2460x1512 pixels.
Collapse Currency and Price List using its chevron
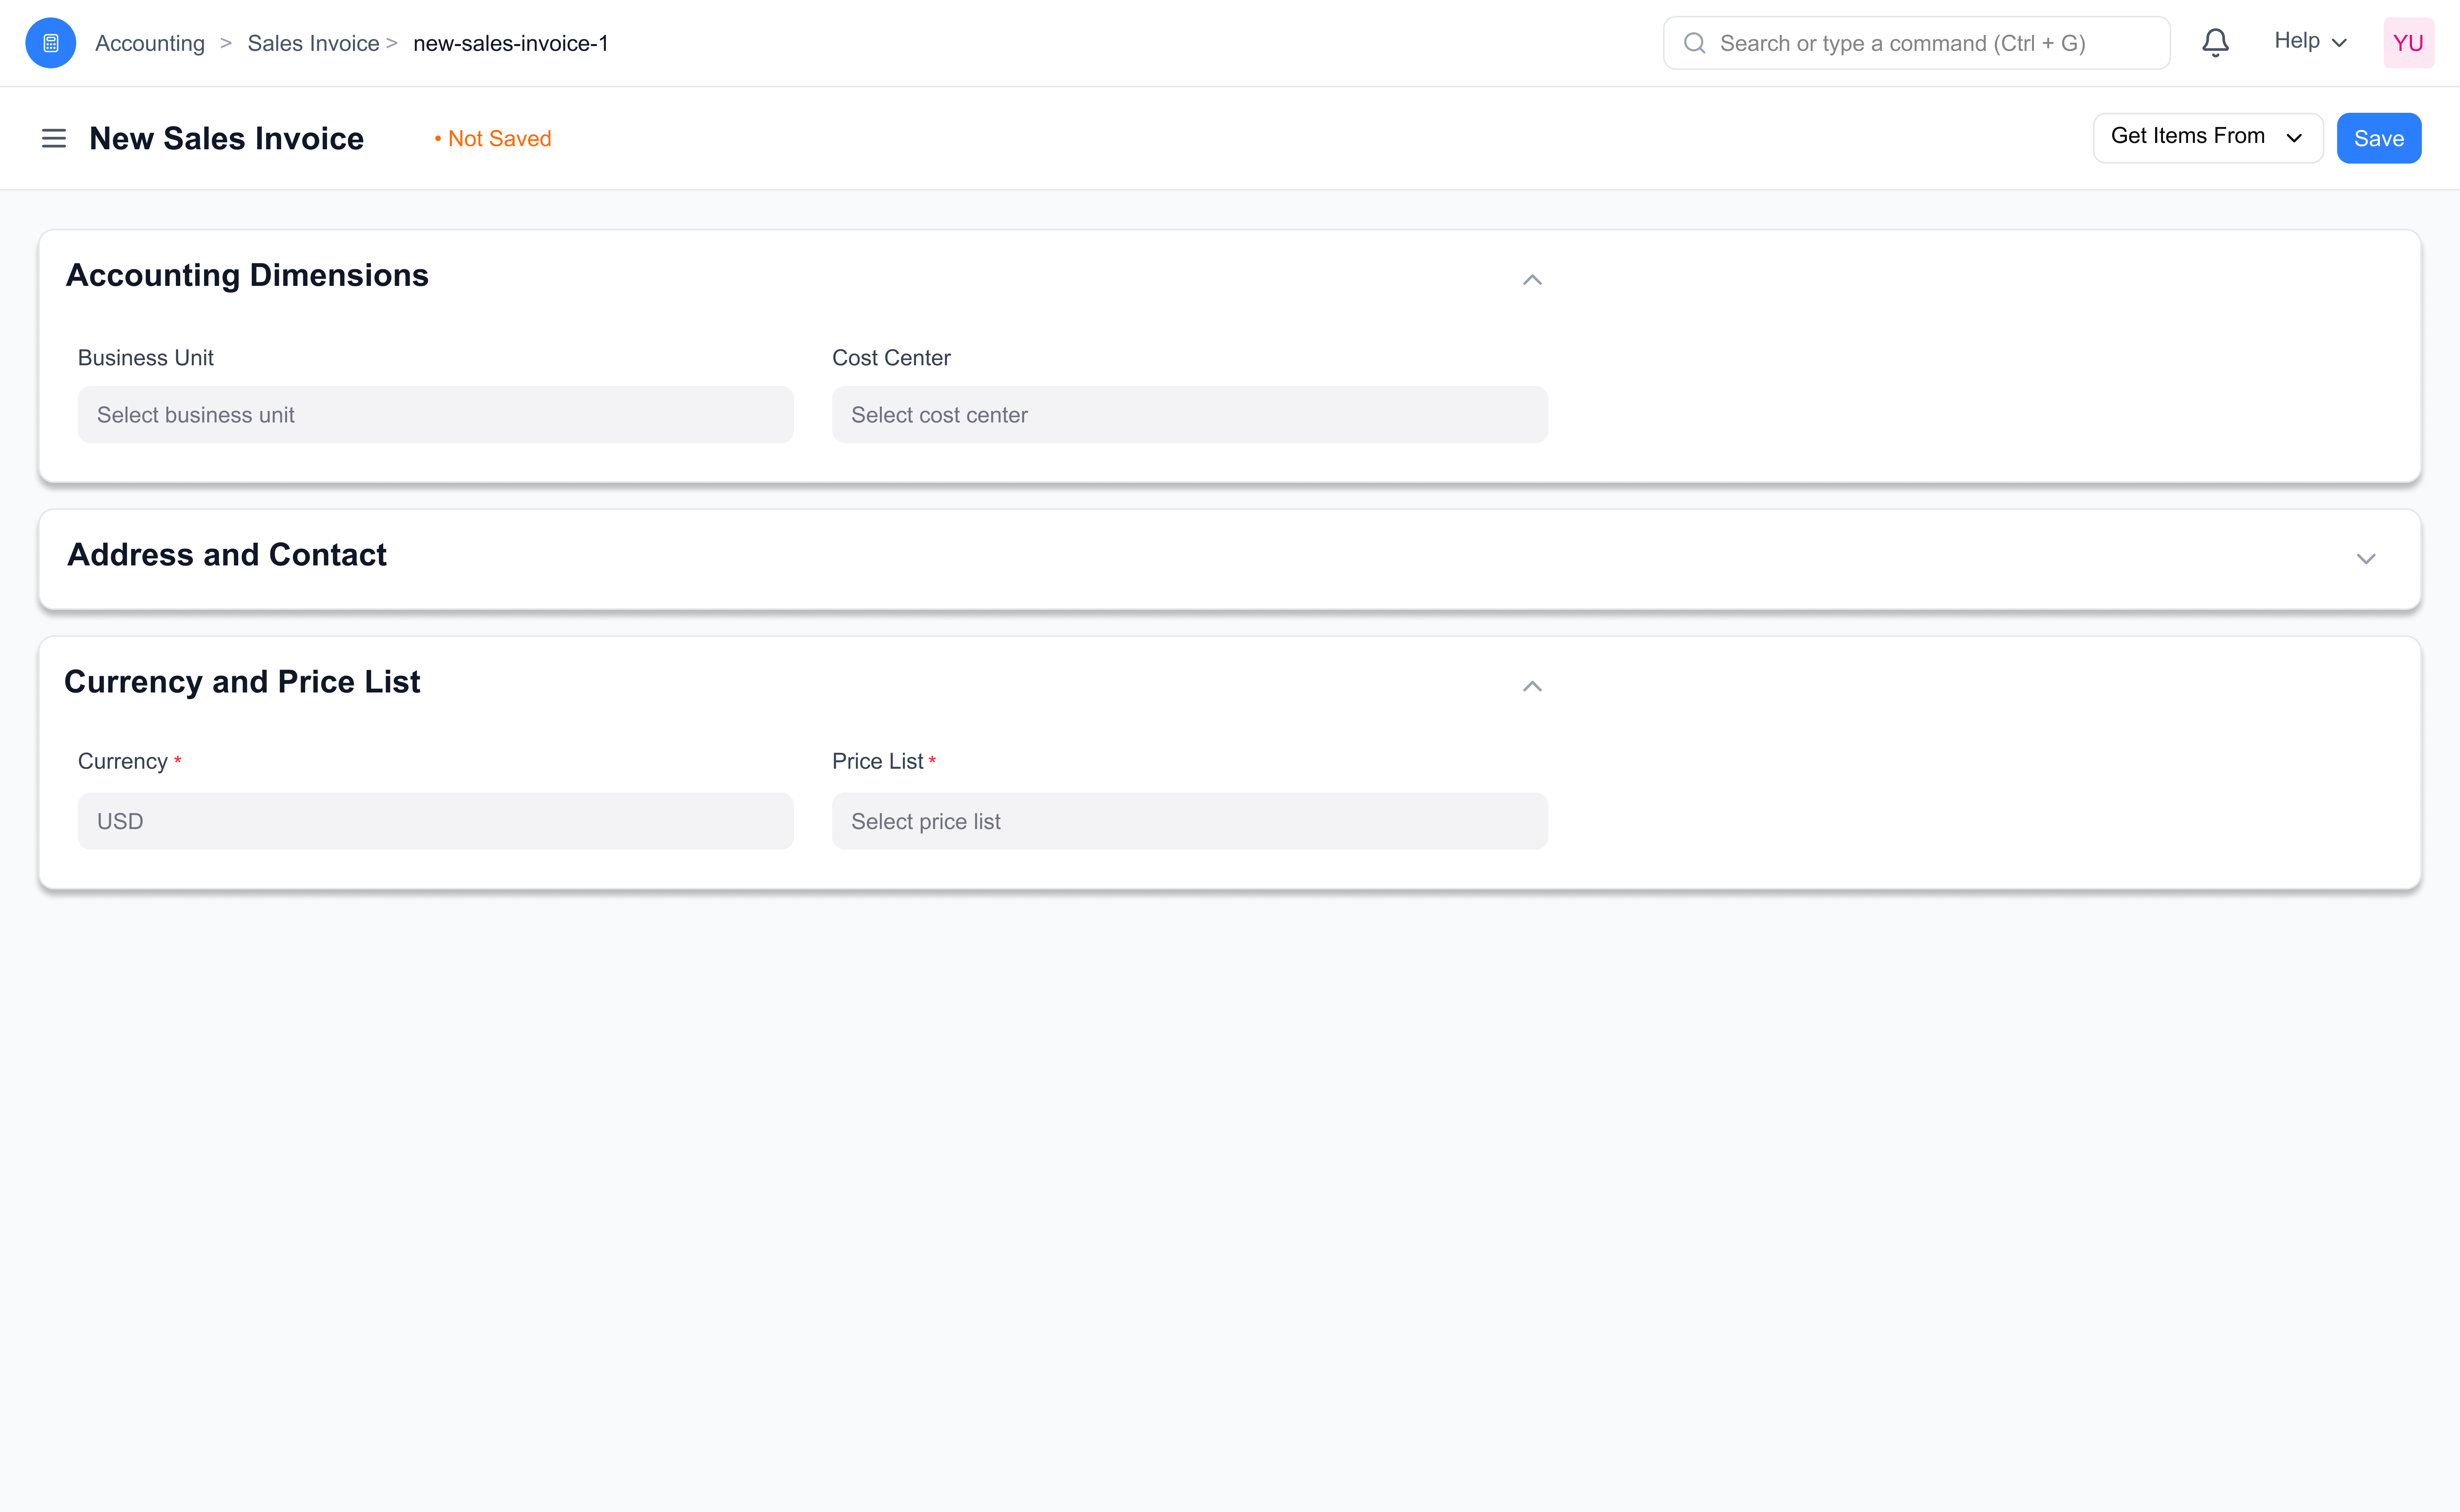pos(1532,686)
